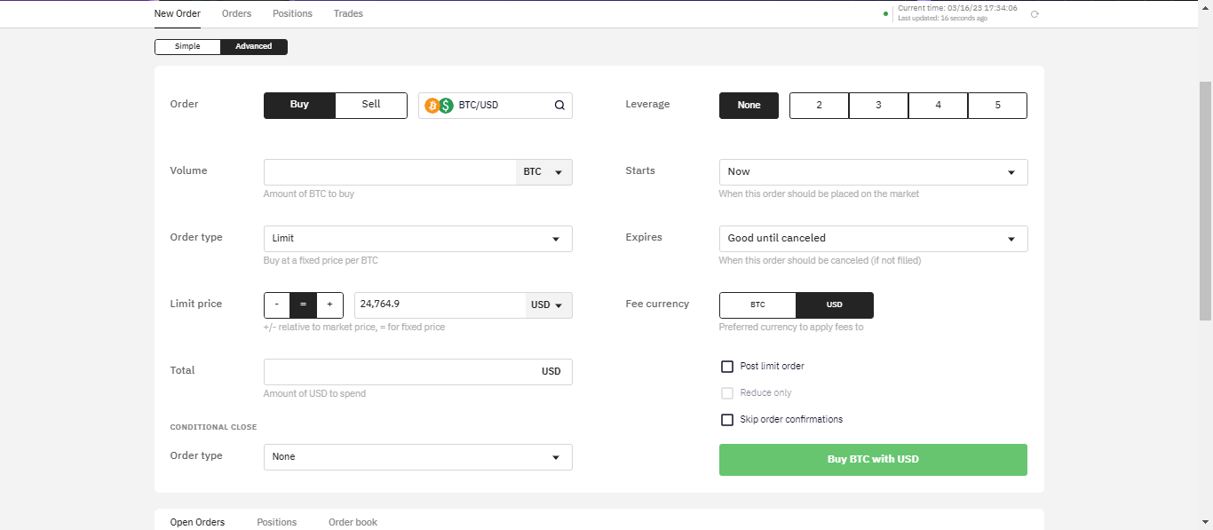Switch to Simple order mode
This screenshot has height=530, width=1213.
(187, 47)
